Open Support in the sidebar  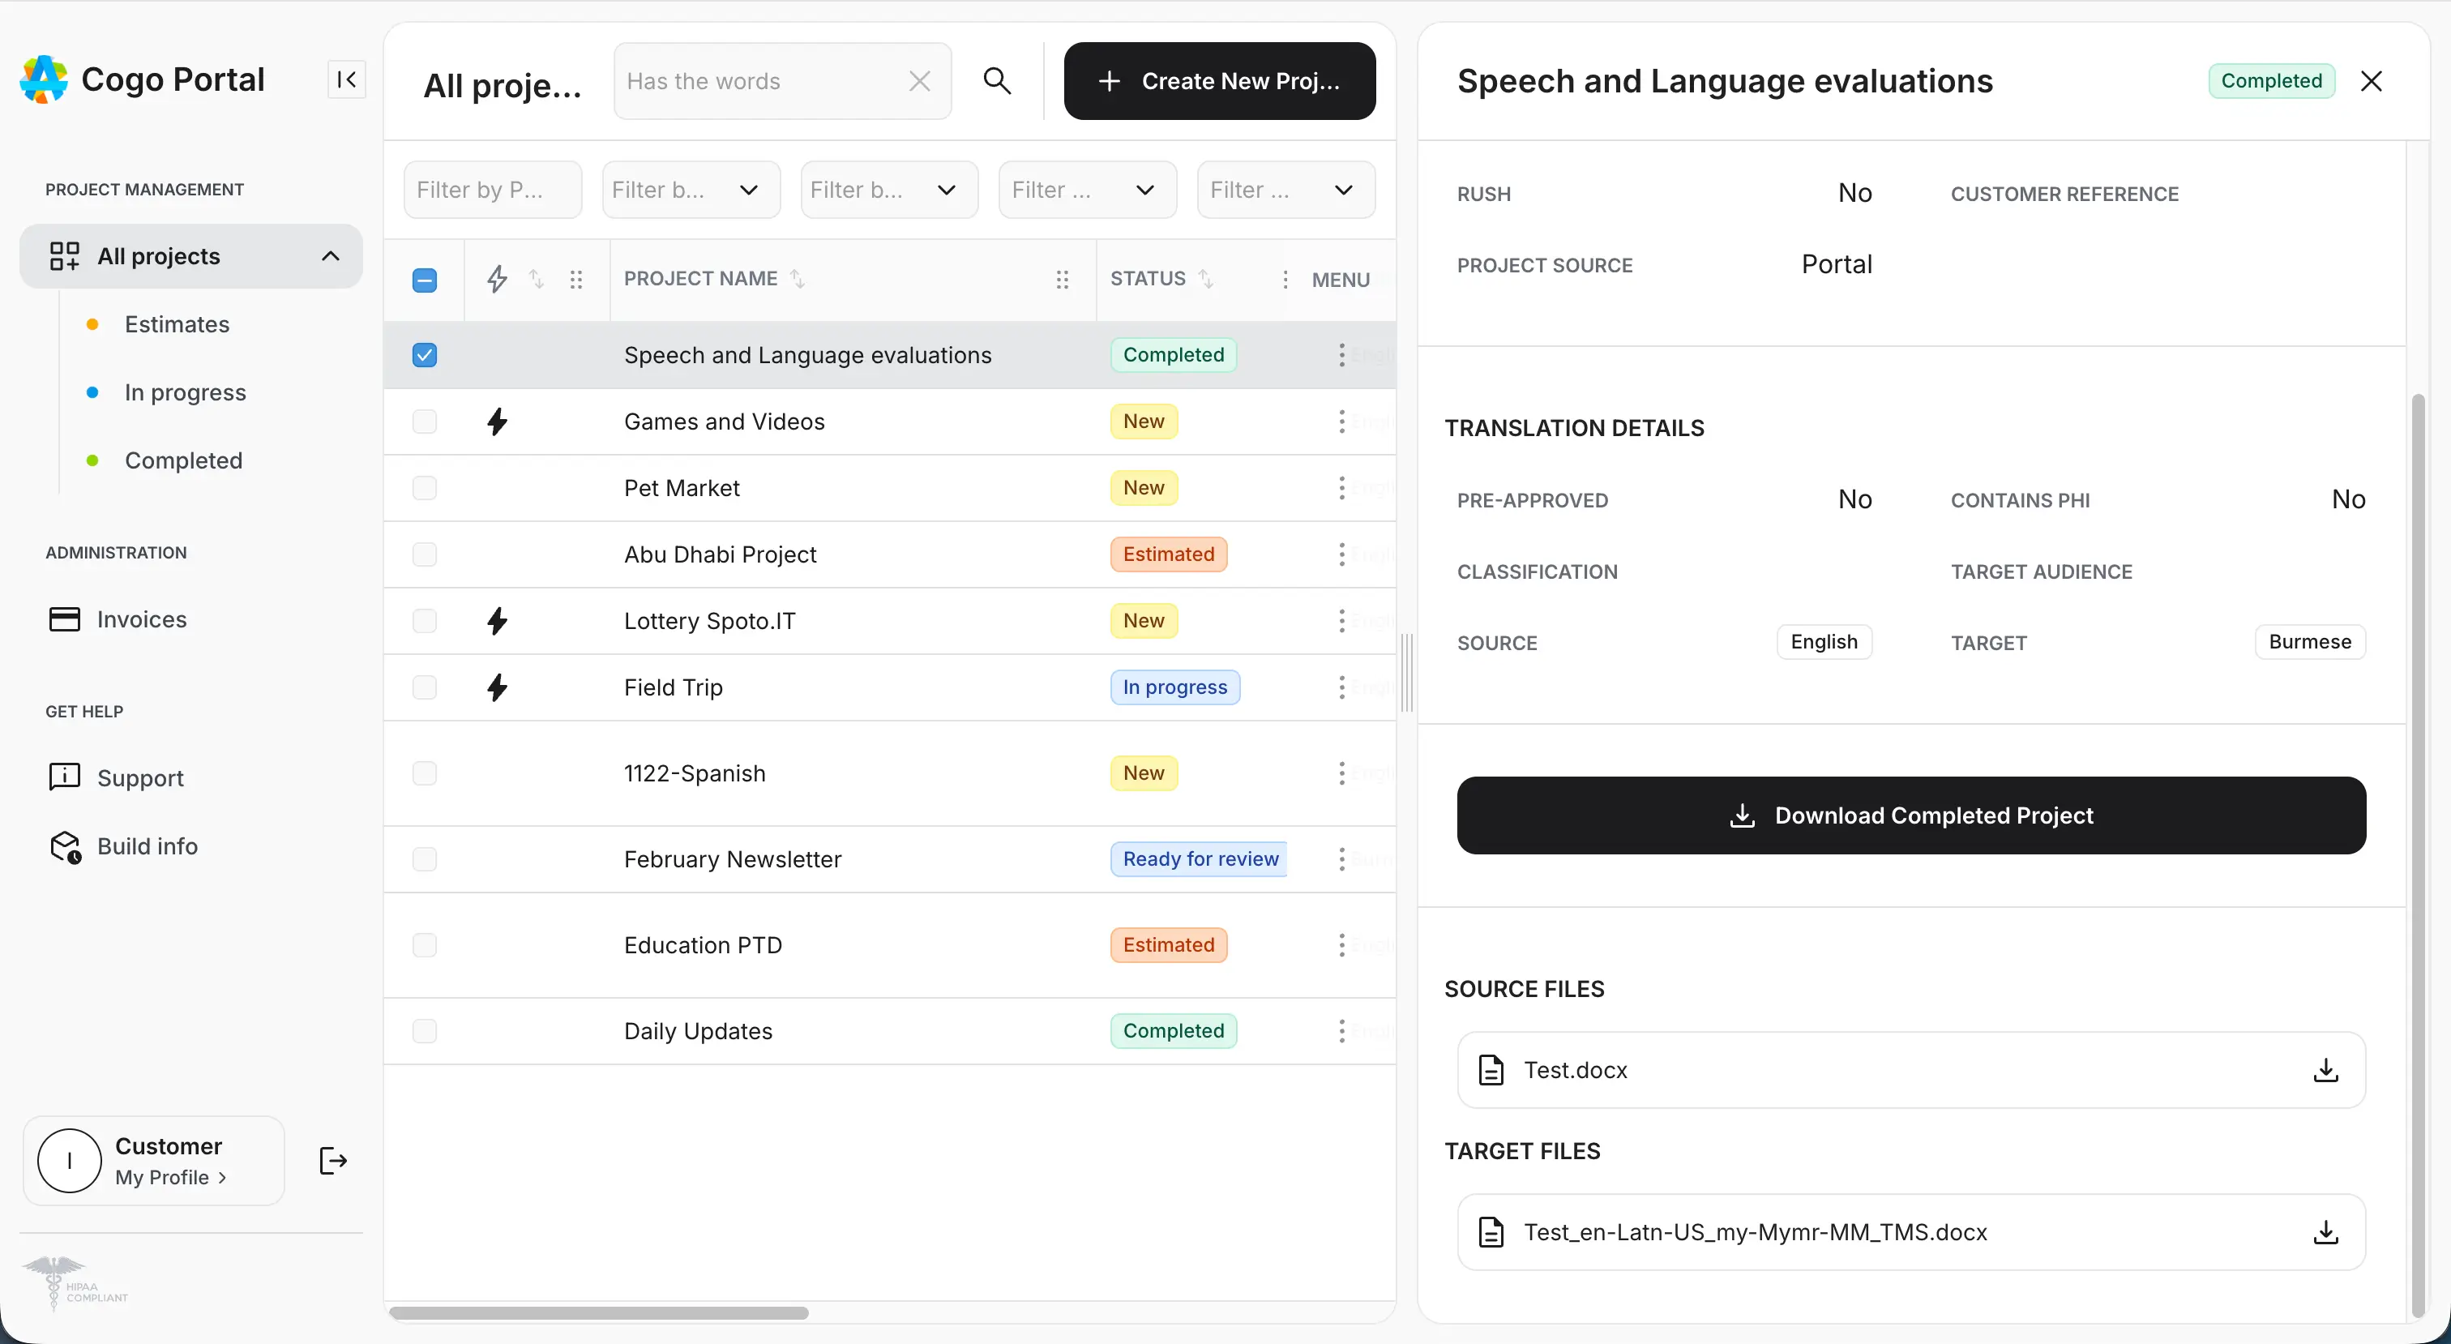click(x=140, y=779)
